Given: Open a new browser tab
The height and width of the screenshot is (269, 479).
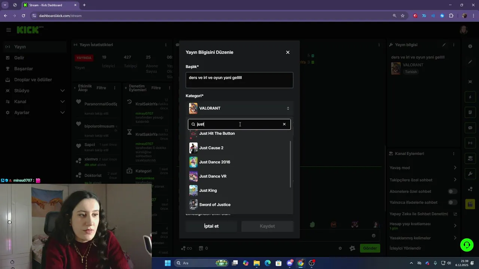Looking at the screenshot, I should (x=84, y=5).
